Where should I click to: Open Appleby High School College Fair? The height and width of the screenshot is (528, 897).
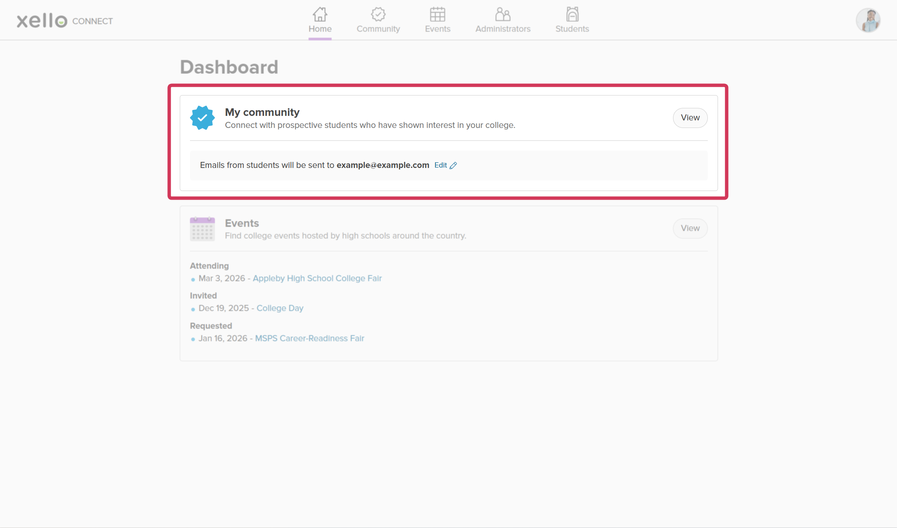point(317,278)
